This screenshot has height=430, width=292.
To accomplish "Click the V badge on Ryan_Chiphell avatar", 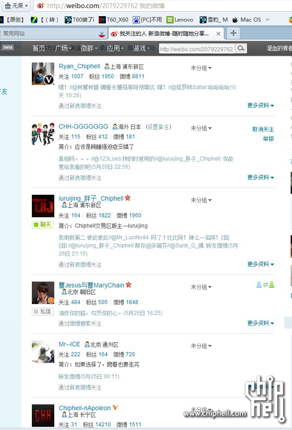I will [x=48, y=80].
